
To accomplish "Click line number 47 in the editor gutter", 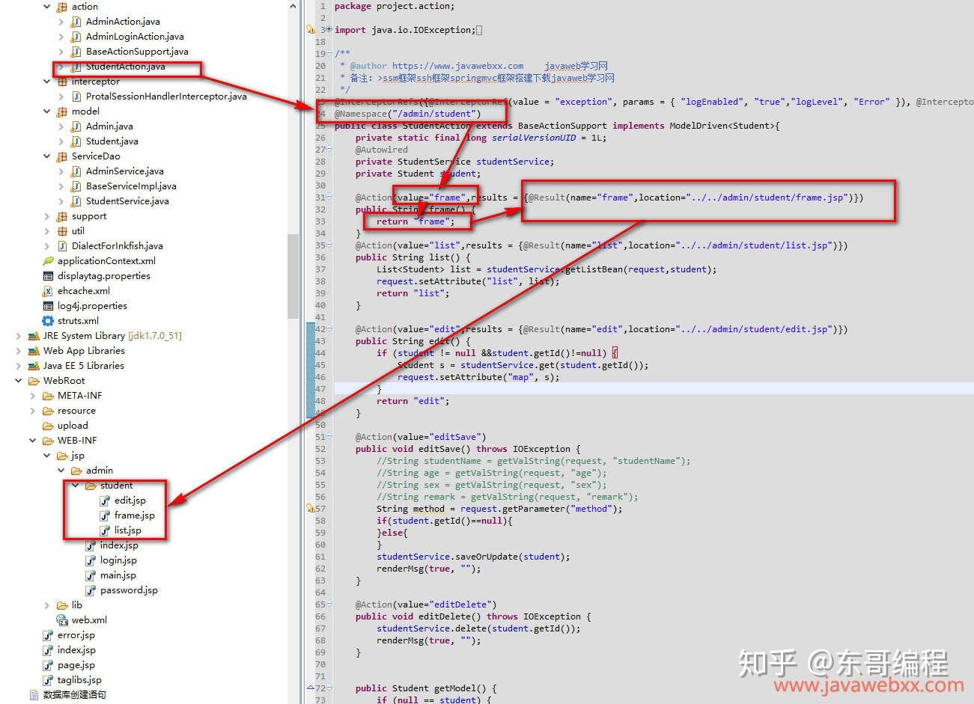I will (x=320, y=389).
